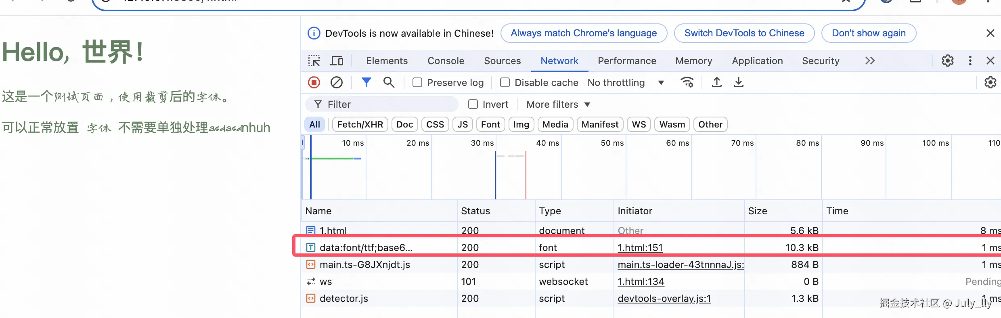Show more DevTools tabs chevron
The width and height of the screenshot is (1001, 318).
870,61
